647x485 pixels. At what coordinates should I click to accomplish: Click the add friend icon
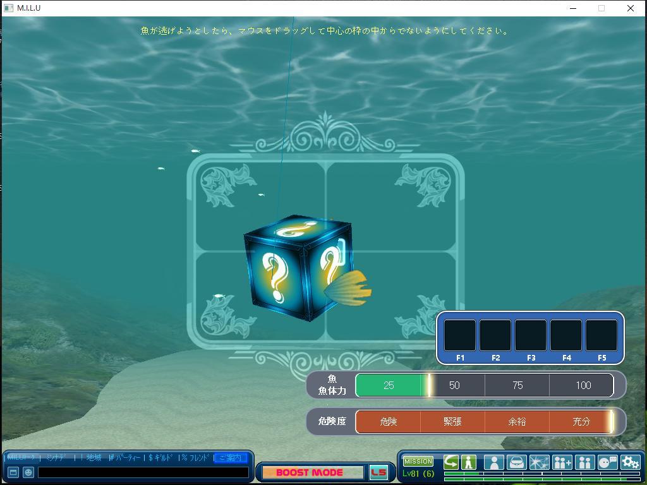[562, 462]
